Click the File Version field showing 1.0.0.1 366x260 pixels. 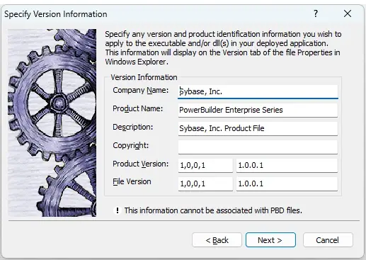(287, 183)
